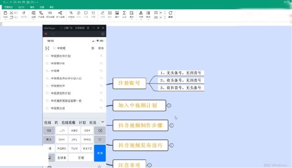Click the Summary (概要) bracket icon
The height and width of the screenshot is (168, 292).
(93, 13)
